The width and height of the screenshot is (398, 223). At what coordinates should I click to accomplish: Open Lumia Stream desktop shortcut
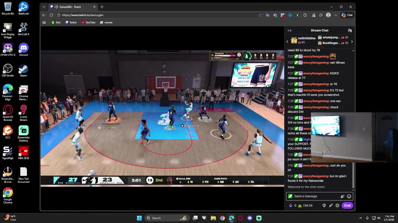23,113
